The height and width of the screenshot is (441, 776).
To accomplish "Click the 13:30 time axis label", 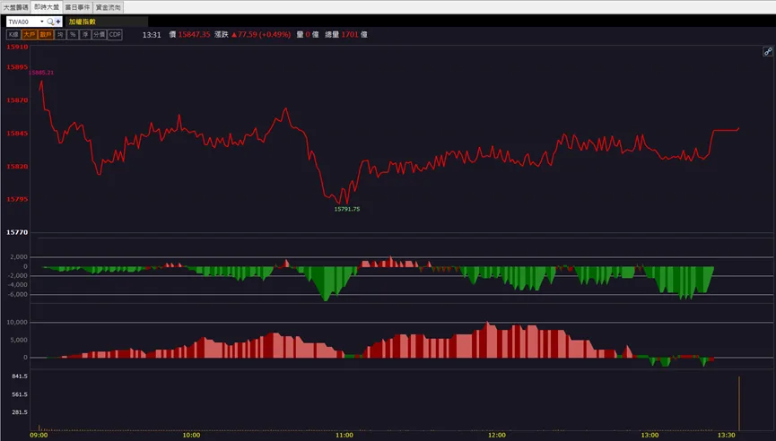I will (x=727, y=435).
